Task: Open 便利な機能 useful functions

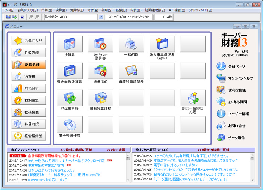Action: click(x=231, y=90)
